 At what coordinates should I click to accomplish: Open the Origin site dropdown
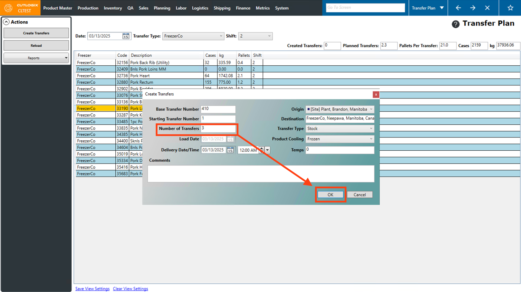pos(371,109)
